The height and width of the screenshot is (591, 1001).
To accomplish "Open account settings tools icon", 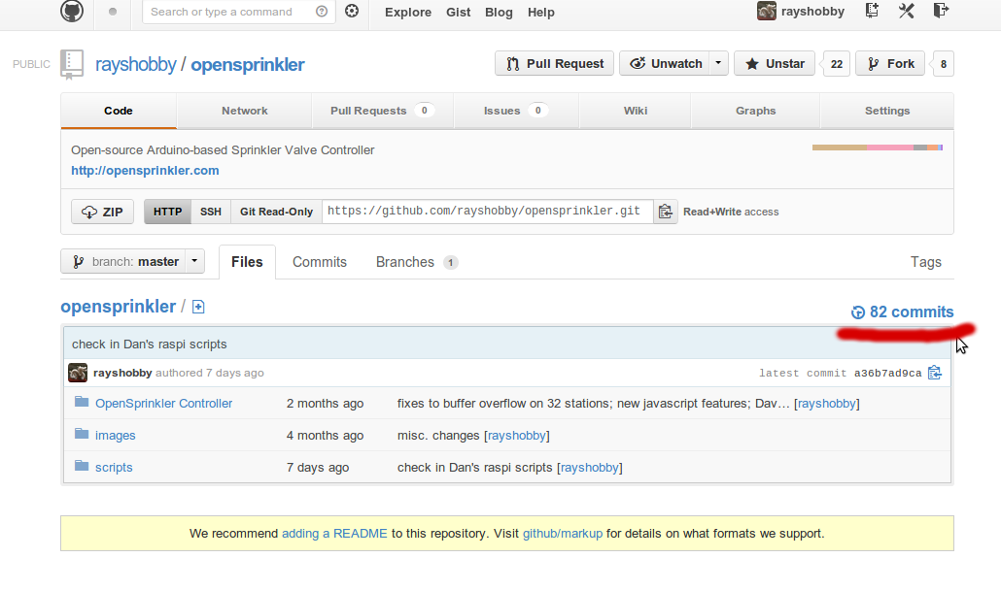I will (907, 11).
